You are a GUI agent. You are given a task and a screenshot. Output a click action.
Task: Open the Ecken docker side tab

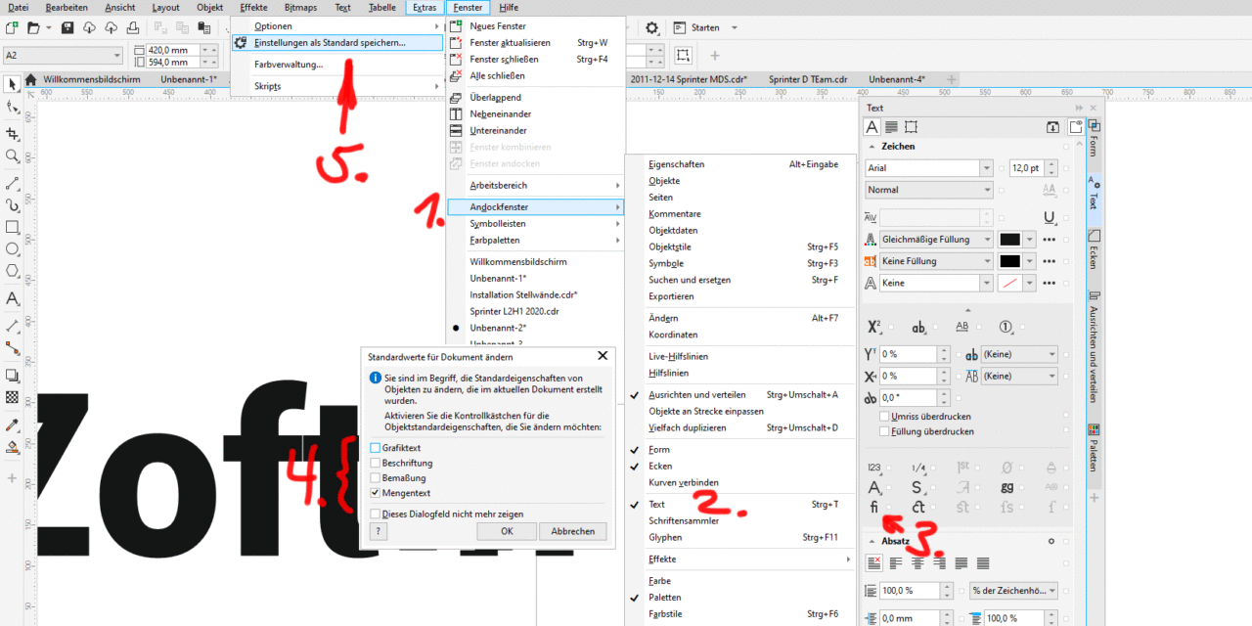1095,250
